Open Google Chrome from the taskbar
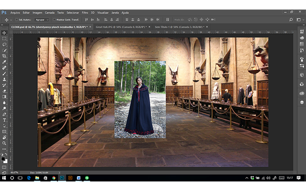 tap(54, 178)
